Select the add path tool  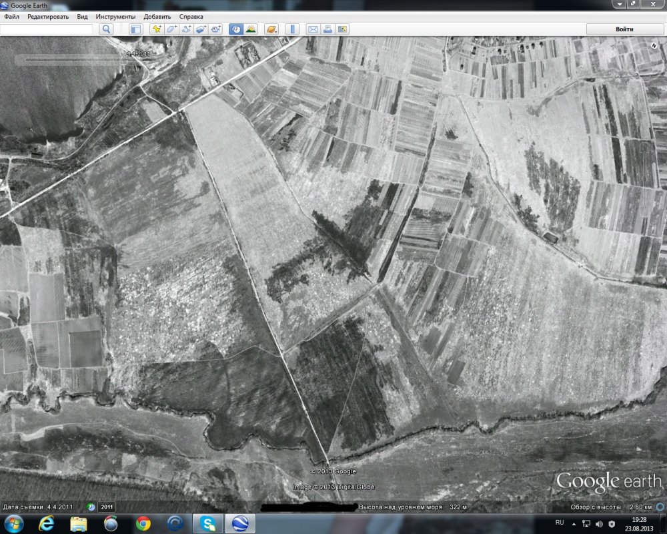[186, 29]
